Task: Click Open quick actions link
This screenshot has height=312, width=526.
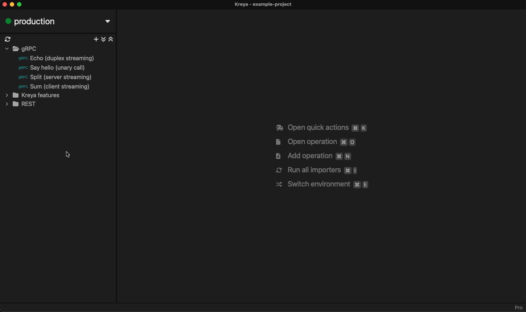Action: tap(318, 128)
